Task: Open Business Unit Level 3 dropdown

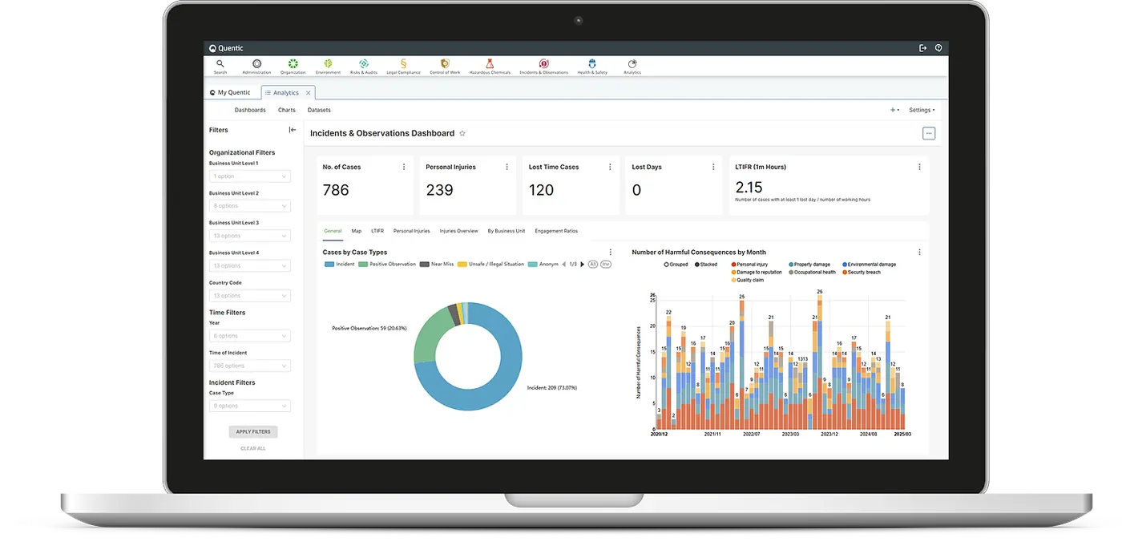Action: point(249,236)
